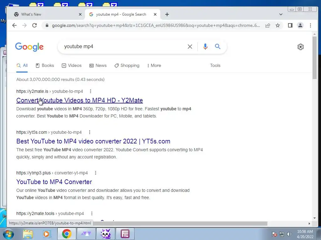Open the Chrome side panel
The height and width of the screenshot is (240, 321).
pyautogui.click(x=290, y=25)
